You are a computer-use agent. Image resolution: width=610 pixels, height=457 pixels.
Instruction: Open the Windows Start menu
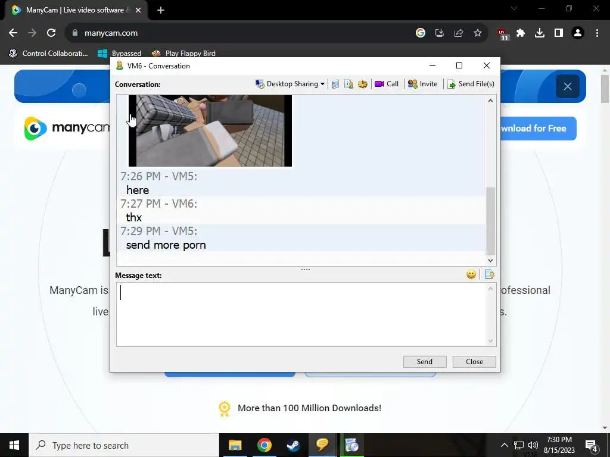point(14,445)
